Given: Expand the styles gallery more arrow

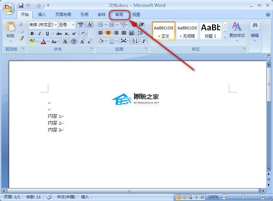Looking at the screenshot, I should [x=225, y=37].
